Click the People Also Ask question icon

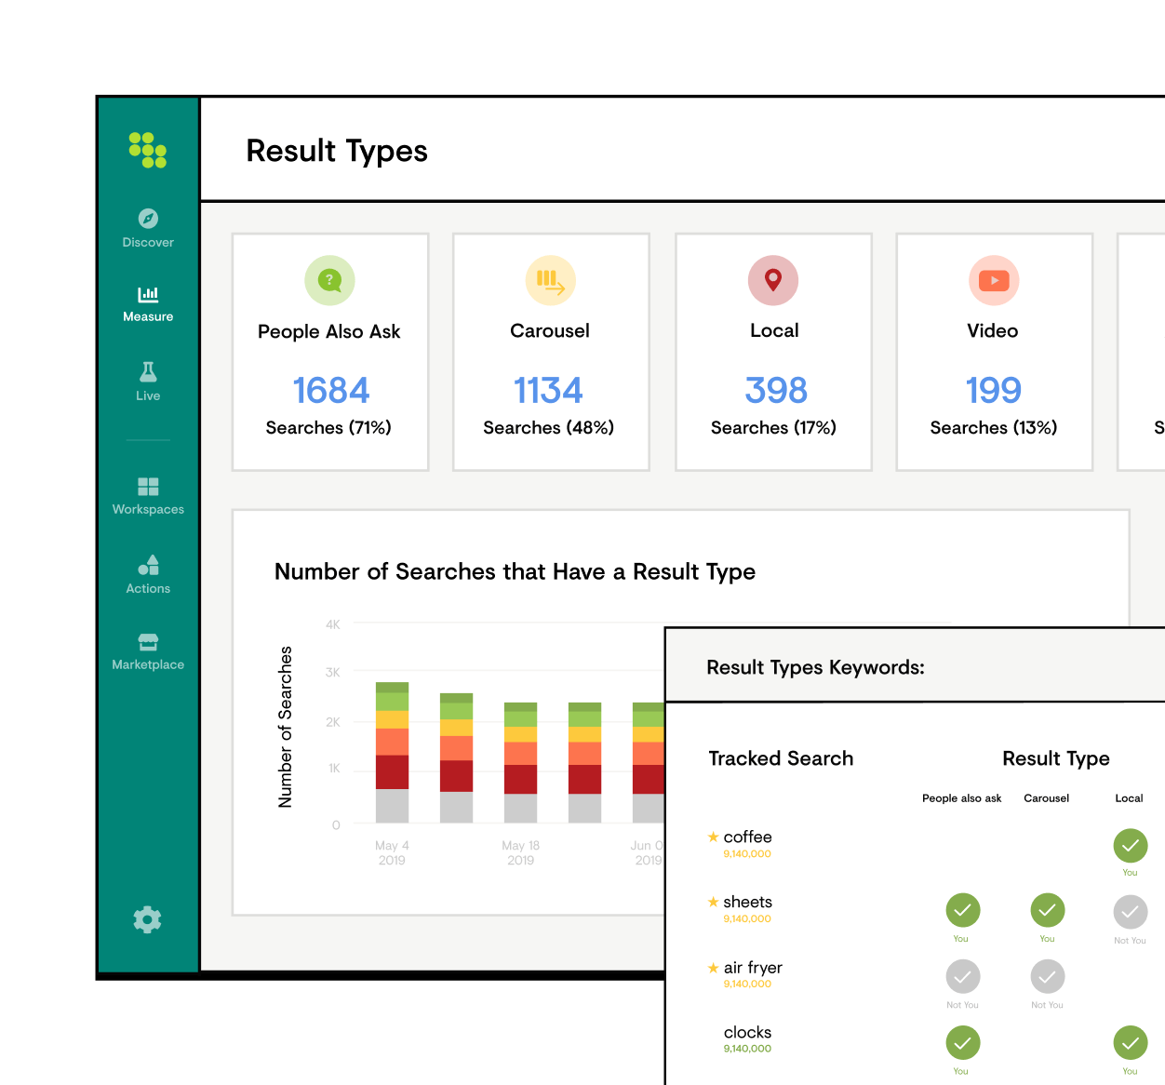pos(329,280)
